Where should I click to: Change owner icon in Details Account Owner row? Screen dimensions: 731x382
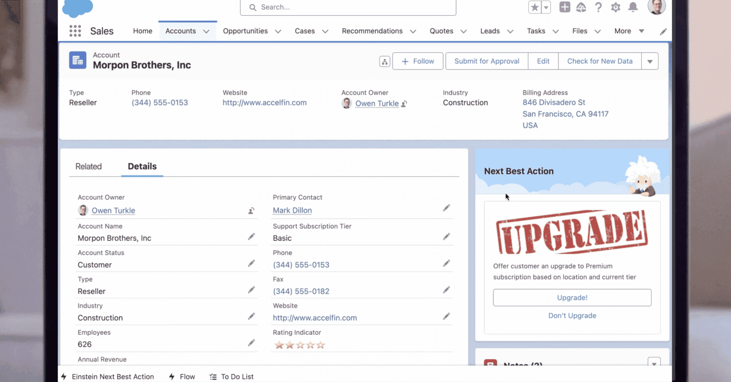251,211
